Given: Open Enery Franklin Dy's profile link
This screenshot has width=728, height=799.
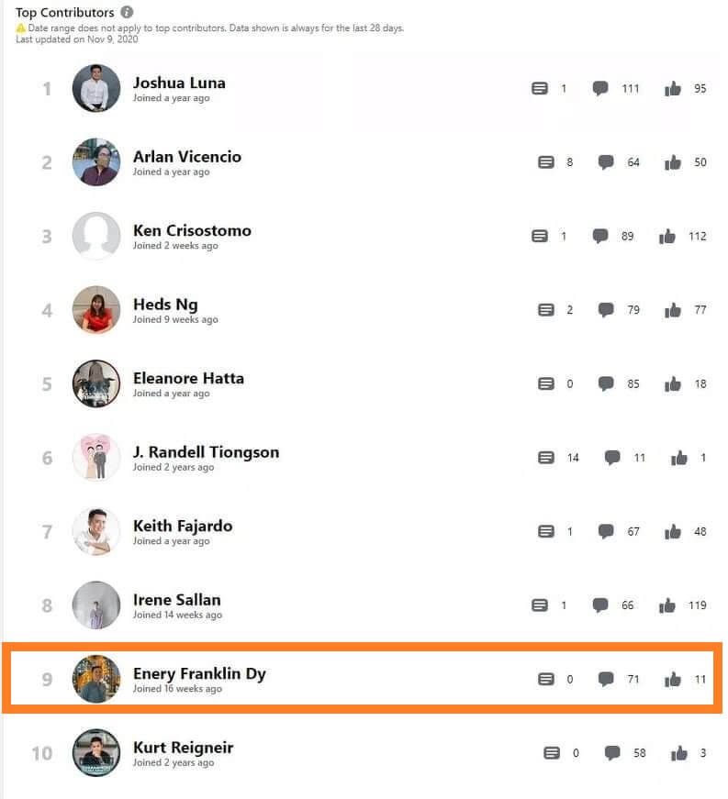Looking at the screenshot, I should click(199, 673).
